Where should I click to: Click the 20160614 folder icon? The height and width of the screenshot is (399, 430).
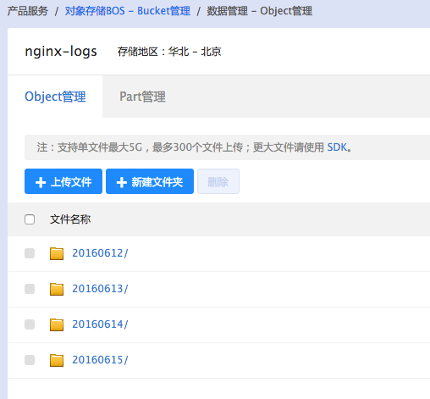[x=57, y=324]
